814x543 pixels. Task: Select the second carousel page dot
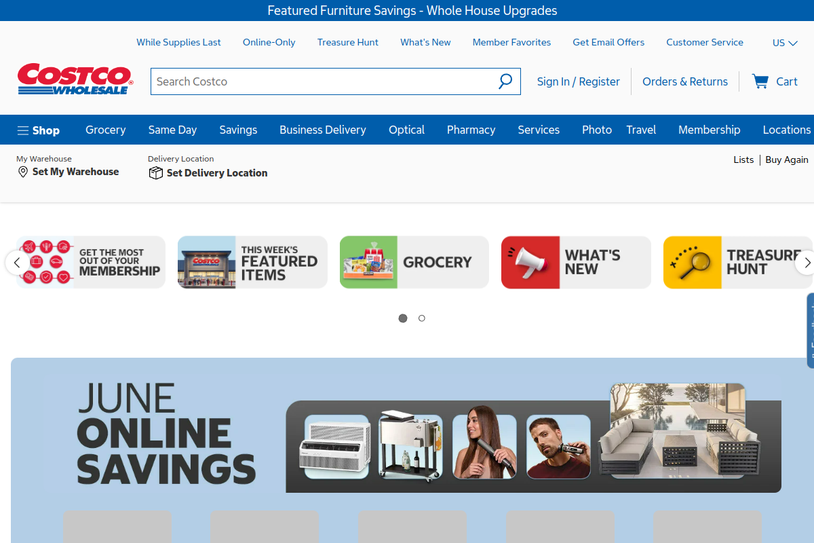tap(422, 318)
